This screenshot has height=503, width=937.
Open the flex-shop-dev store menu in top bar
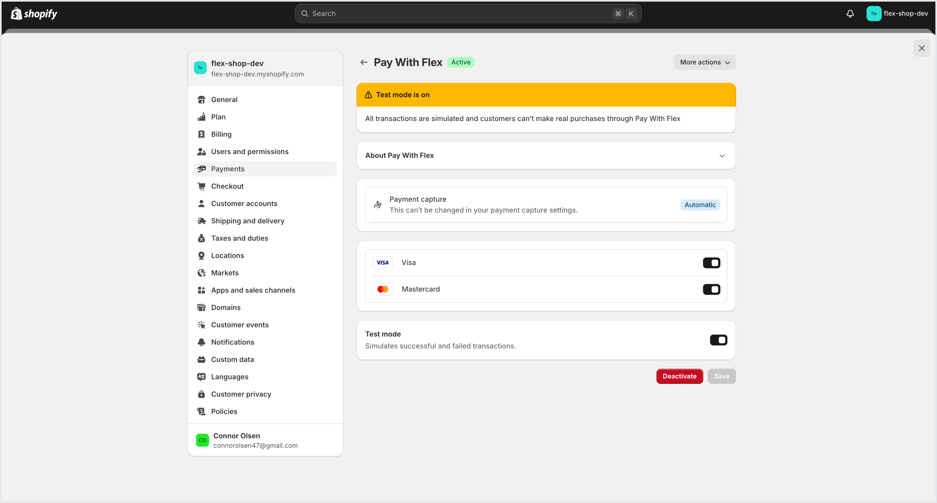tap(897, 14)
